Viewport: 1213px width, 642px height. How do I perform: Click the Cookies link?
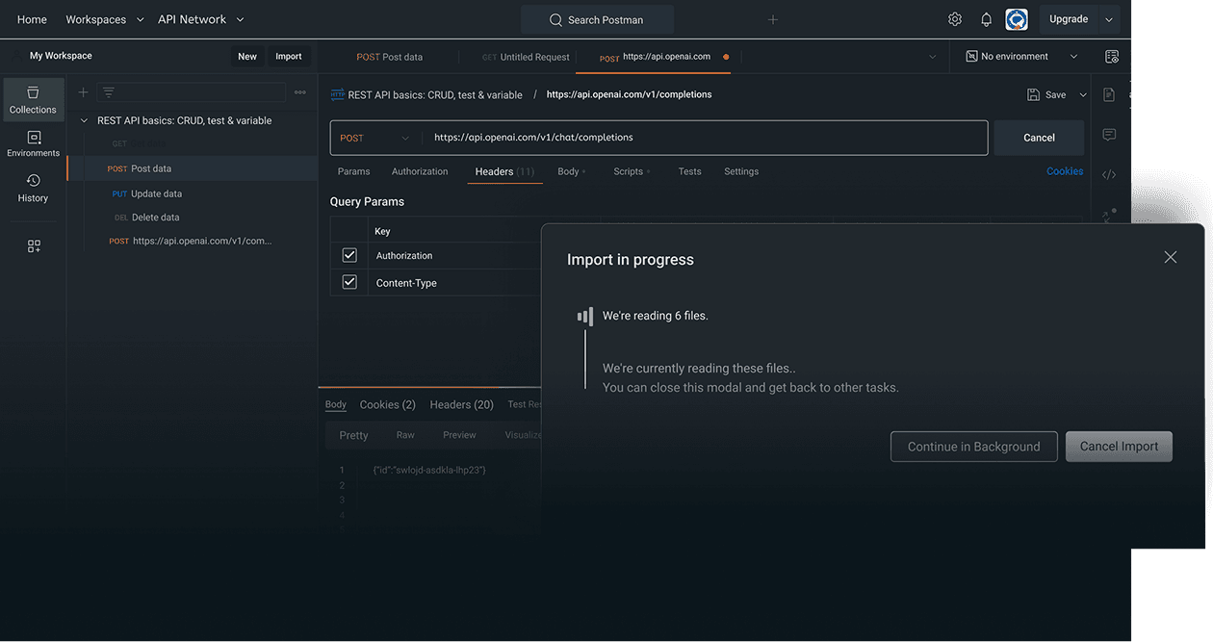pyautogui.click(x=1065, y=171)
